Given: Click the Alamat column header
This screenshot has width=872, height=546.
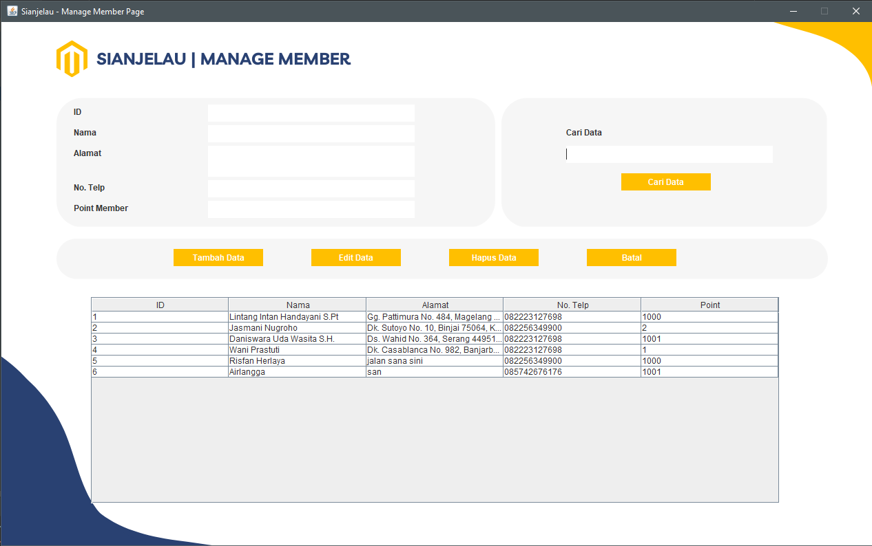Looking at the screenshot, I should coord(435,305).
